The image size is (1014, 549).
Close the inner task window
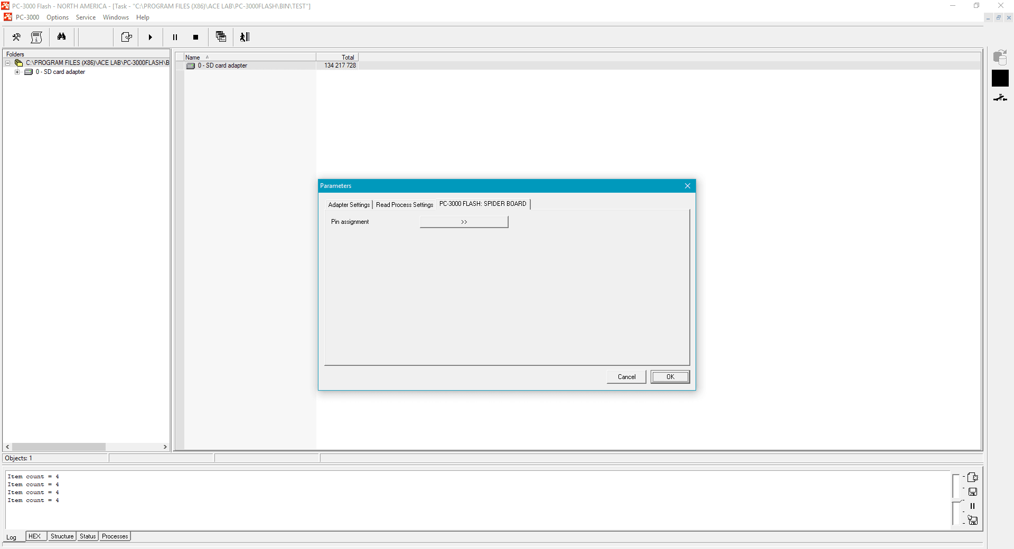[x=1009, y=18]
